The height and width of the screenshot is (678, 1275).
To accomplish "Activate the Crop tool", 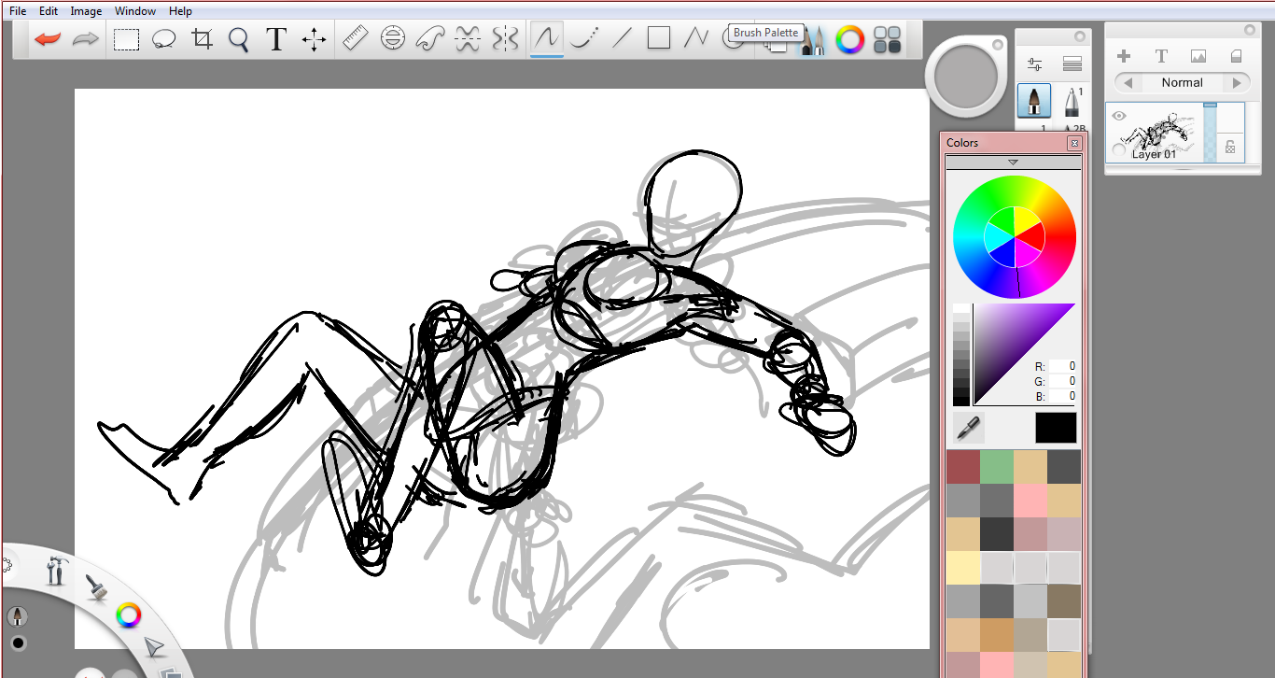I will click(x=202, y=39).
